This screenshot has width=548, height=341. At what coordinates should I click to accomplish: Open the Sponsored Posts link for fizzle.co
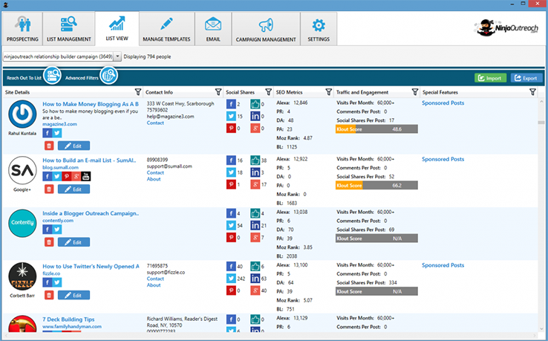pyautogui.click(x=443, y=265)
